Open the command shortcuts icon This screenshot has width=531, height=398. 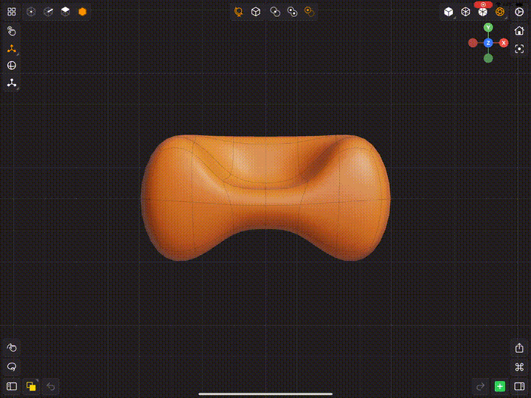click(519, 367)
